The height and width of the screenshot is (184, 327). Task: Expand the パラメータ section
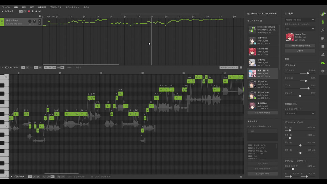pos(11,177)
